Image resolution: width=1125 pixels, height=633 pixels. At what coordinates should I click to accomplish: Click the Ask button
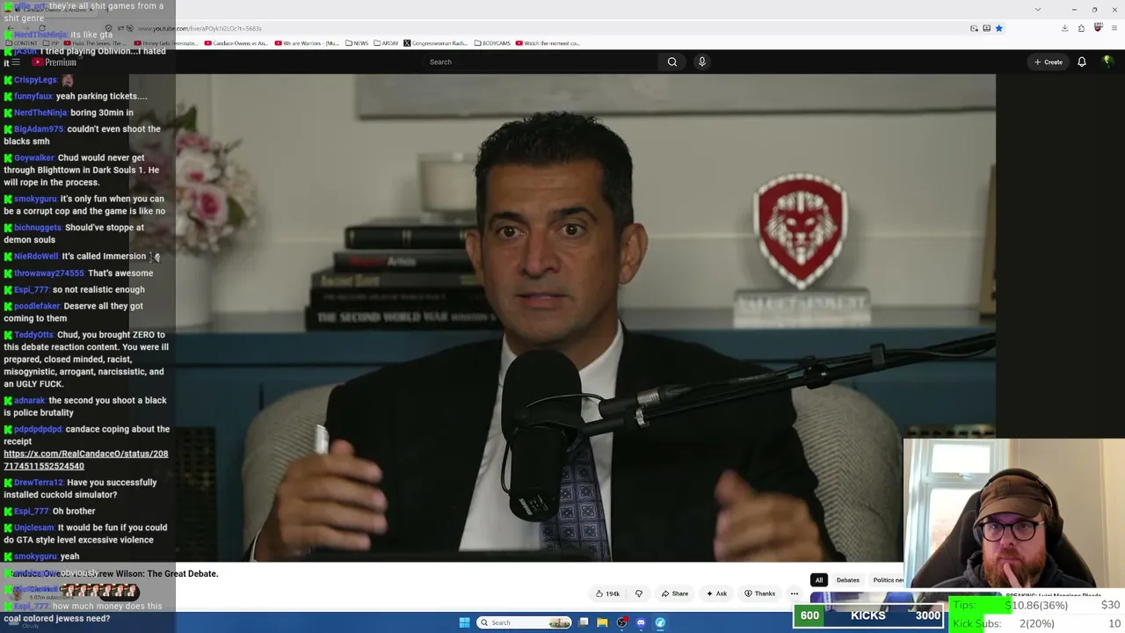[716, 593]
